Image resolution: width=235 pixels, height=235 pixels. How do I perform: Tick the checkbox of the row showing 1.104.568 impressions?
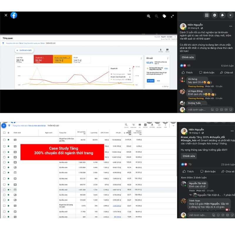4,172
